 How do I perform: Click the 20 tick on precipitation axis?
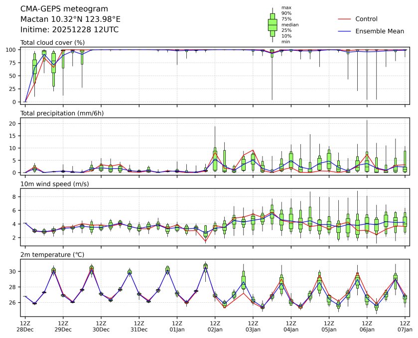pos(14,123)
